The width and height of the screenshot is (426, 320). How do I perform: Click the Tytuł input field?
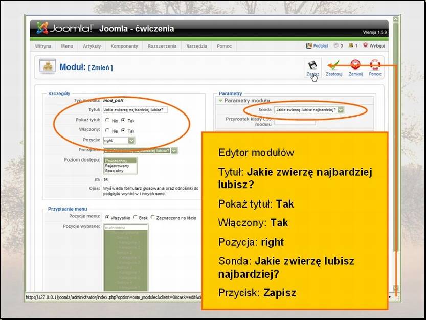(135, 110)
